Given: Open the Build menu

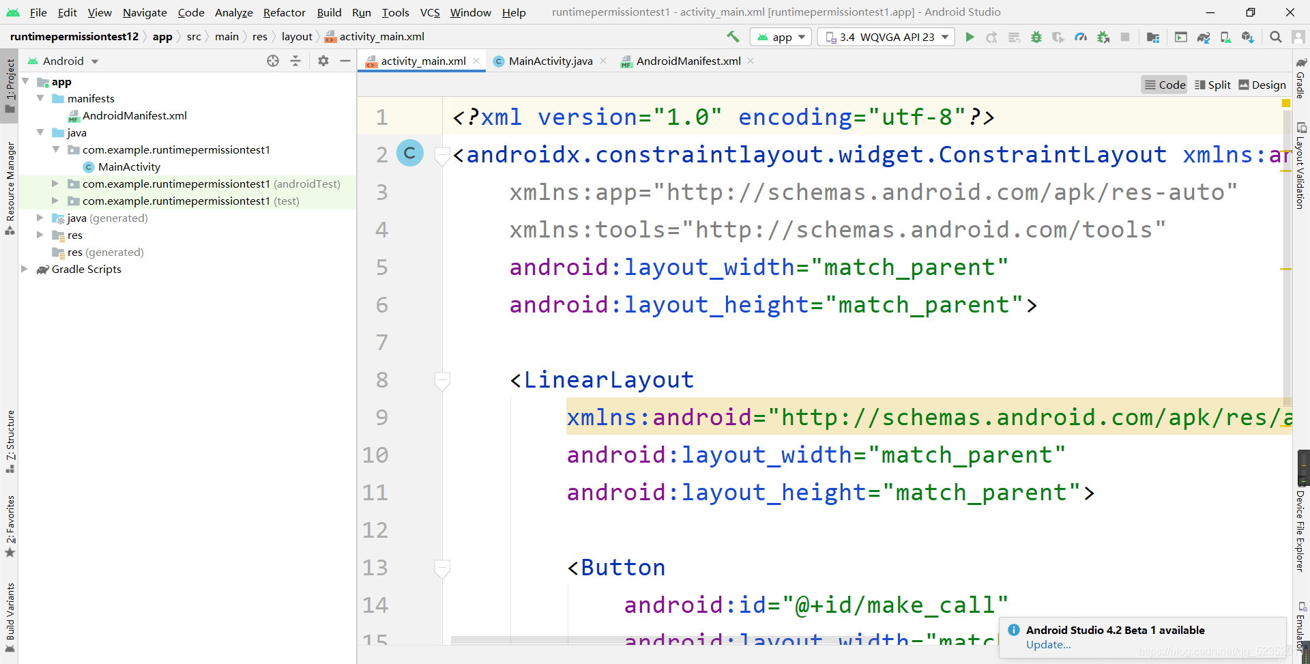Looking at the screenshot, I should (329, 12).
